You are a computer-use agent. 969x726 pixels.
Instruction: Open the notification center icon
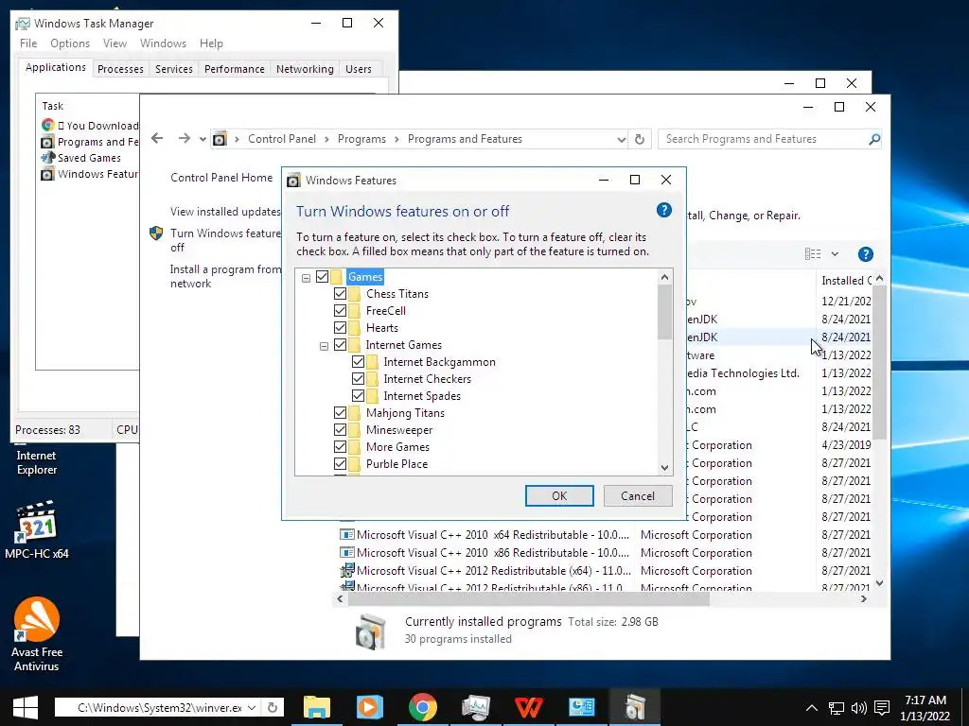tap(882, 708)
